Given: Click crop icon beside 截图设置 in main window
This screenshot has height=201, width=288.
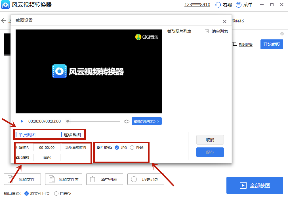Looking at the screenshot, I should click(x=235, y=44).
